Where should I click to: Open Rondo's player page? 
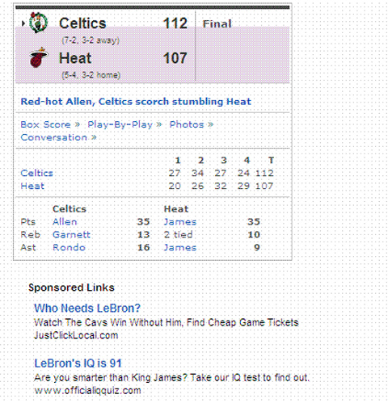69,247
